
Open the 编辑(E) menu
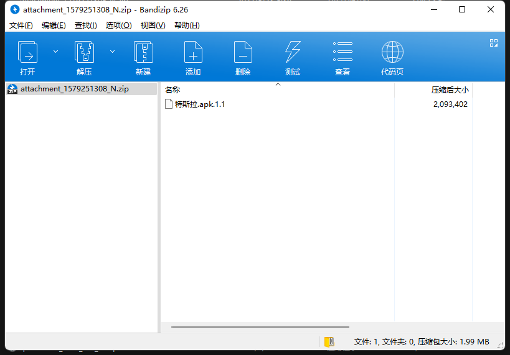tap(54, 25)
